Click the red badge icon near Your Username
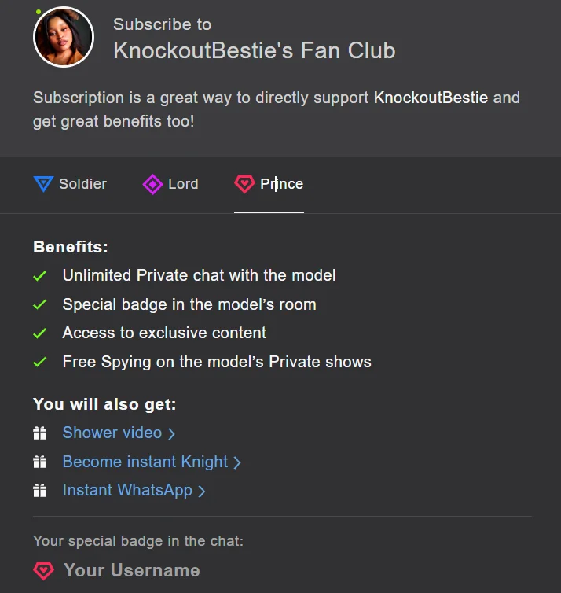The image size is (561, 593). click(43, 571)
